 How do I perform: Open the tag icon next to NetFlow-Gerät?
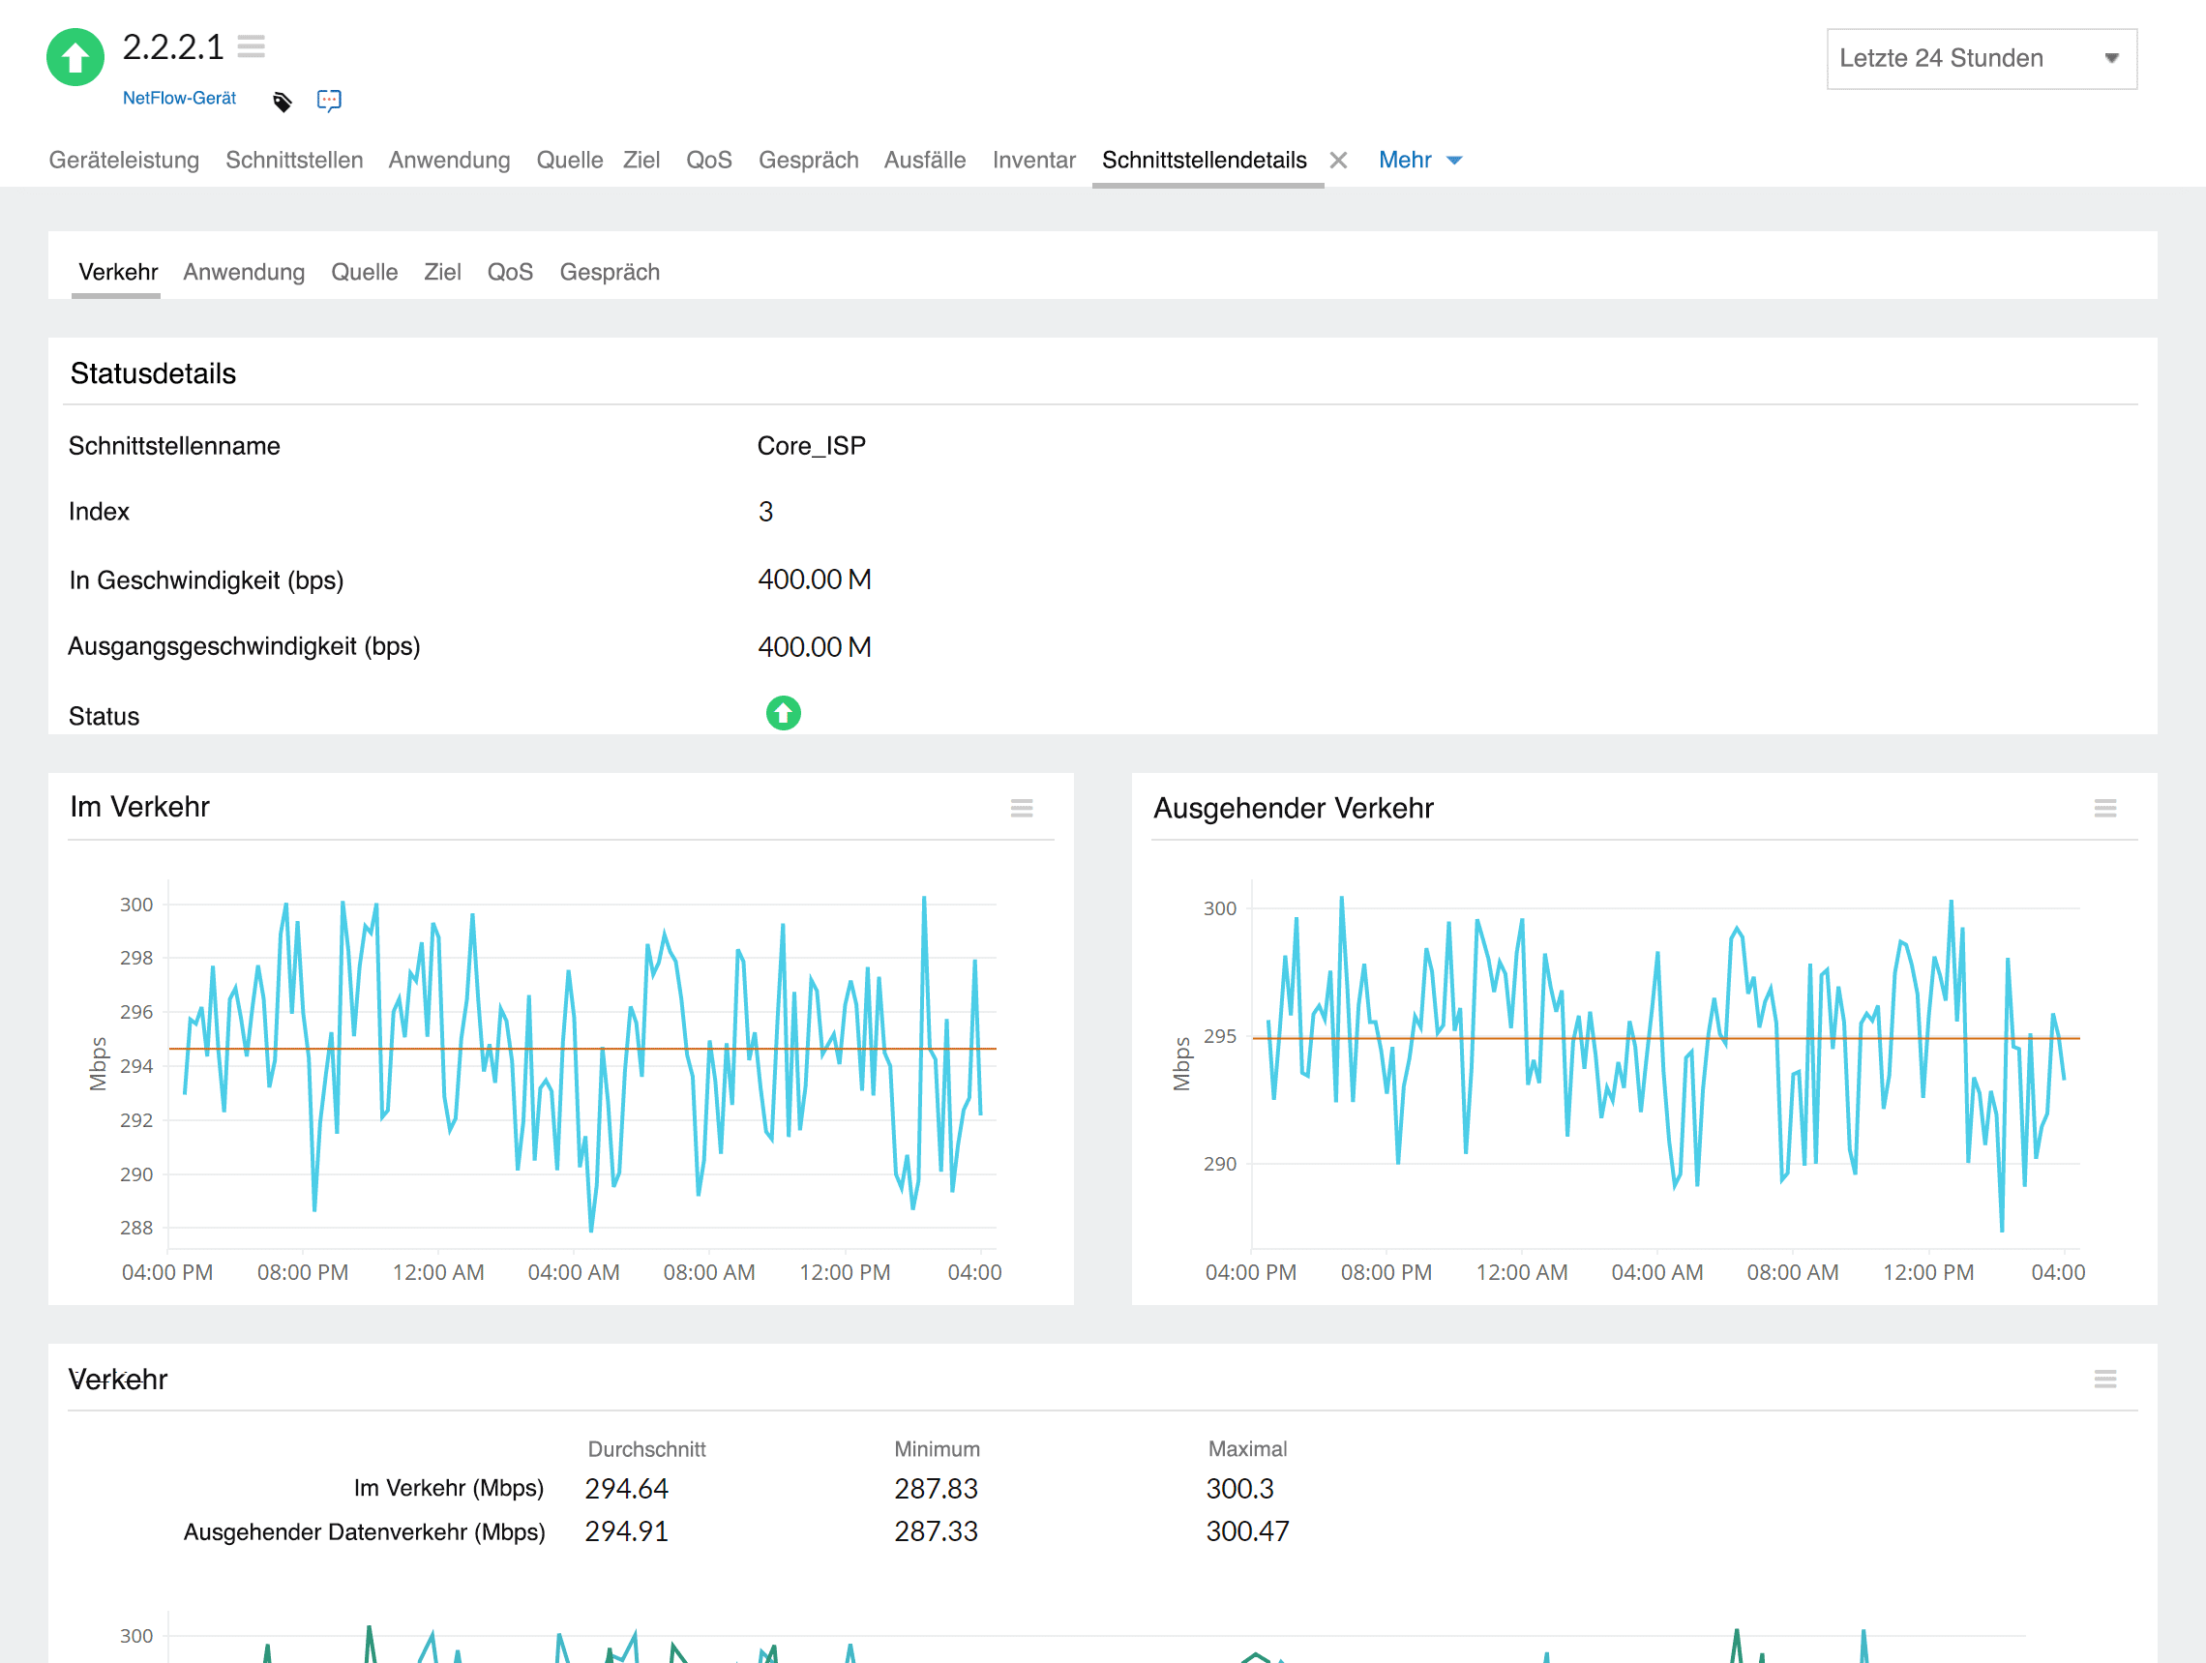pos(283,99)
